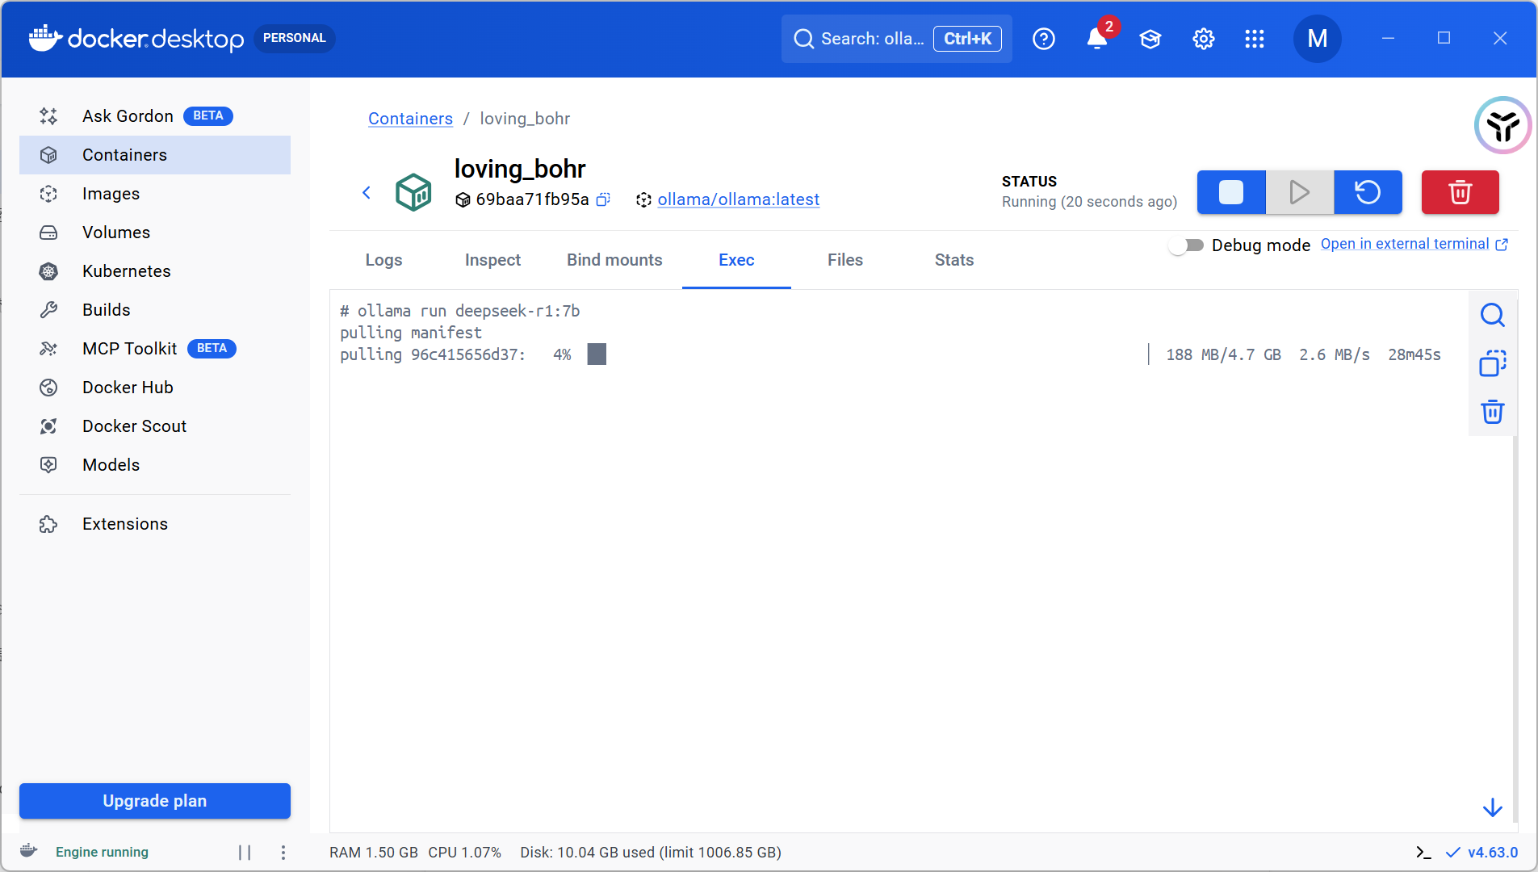Open the apps grid menu
Viewport: 1538px width, 872px height.
coord(1255,39)
